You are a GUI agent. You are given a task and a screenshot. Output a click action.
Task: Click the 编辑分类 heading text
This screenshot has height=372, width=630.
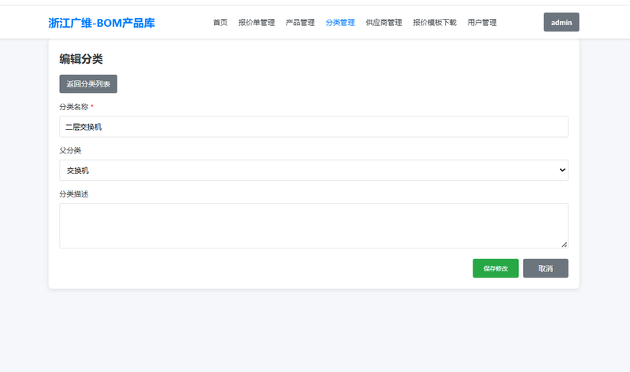[x=81, y=59]
